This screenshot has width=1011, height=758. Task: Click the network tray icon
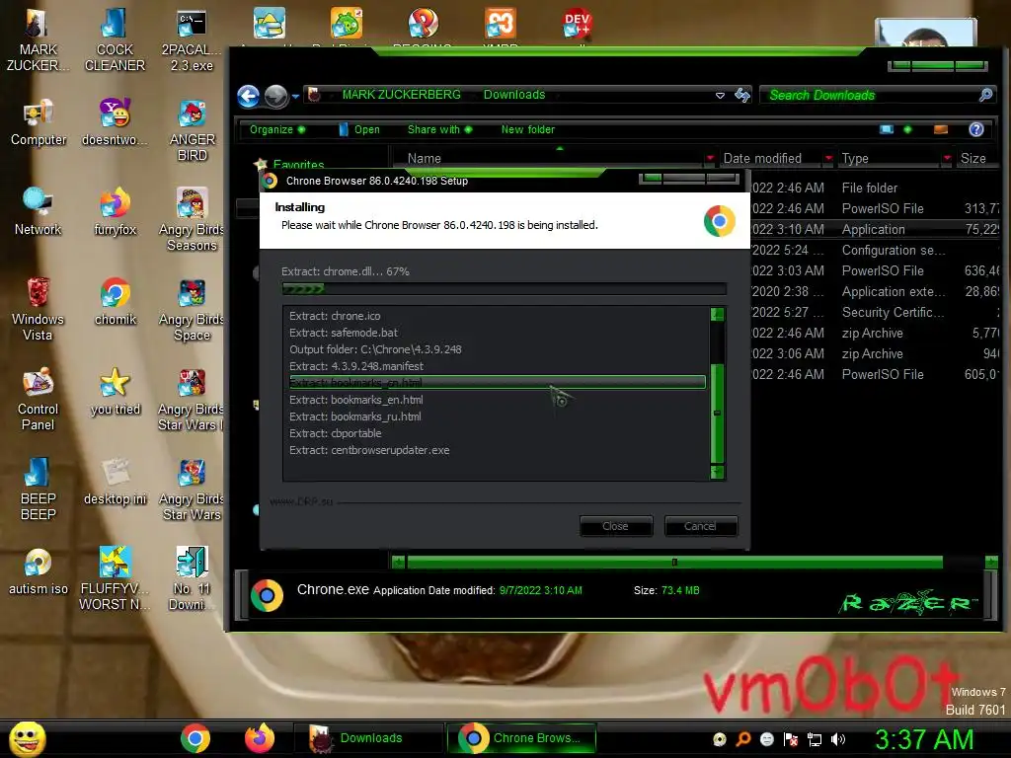click(x=815, y=739)
